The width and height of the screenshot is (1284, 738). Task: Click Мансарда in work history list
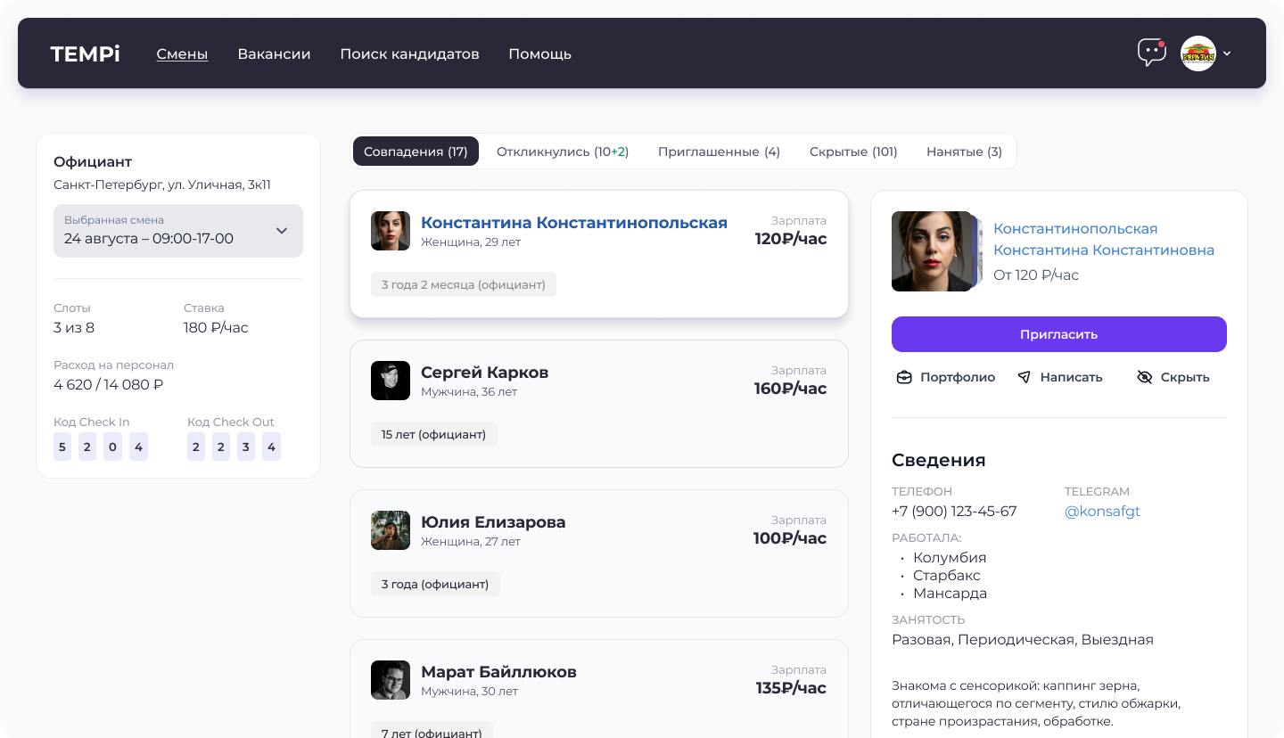coord(950,594)
